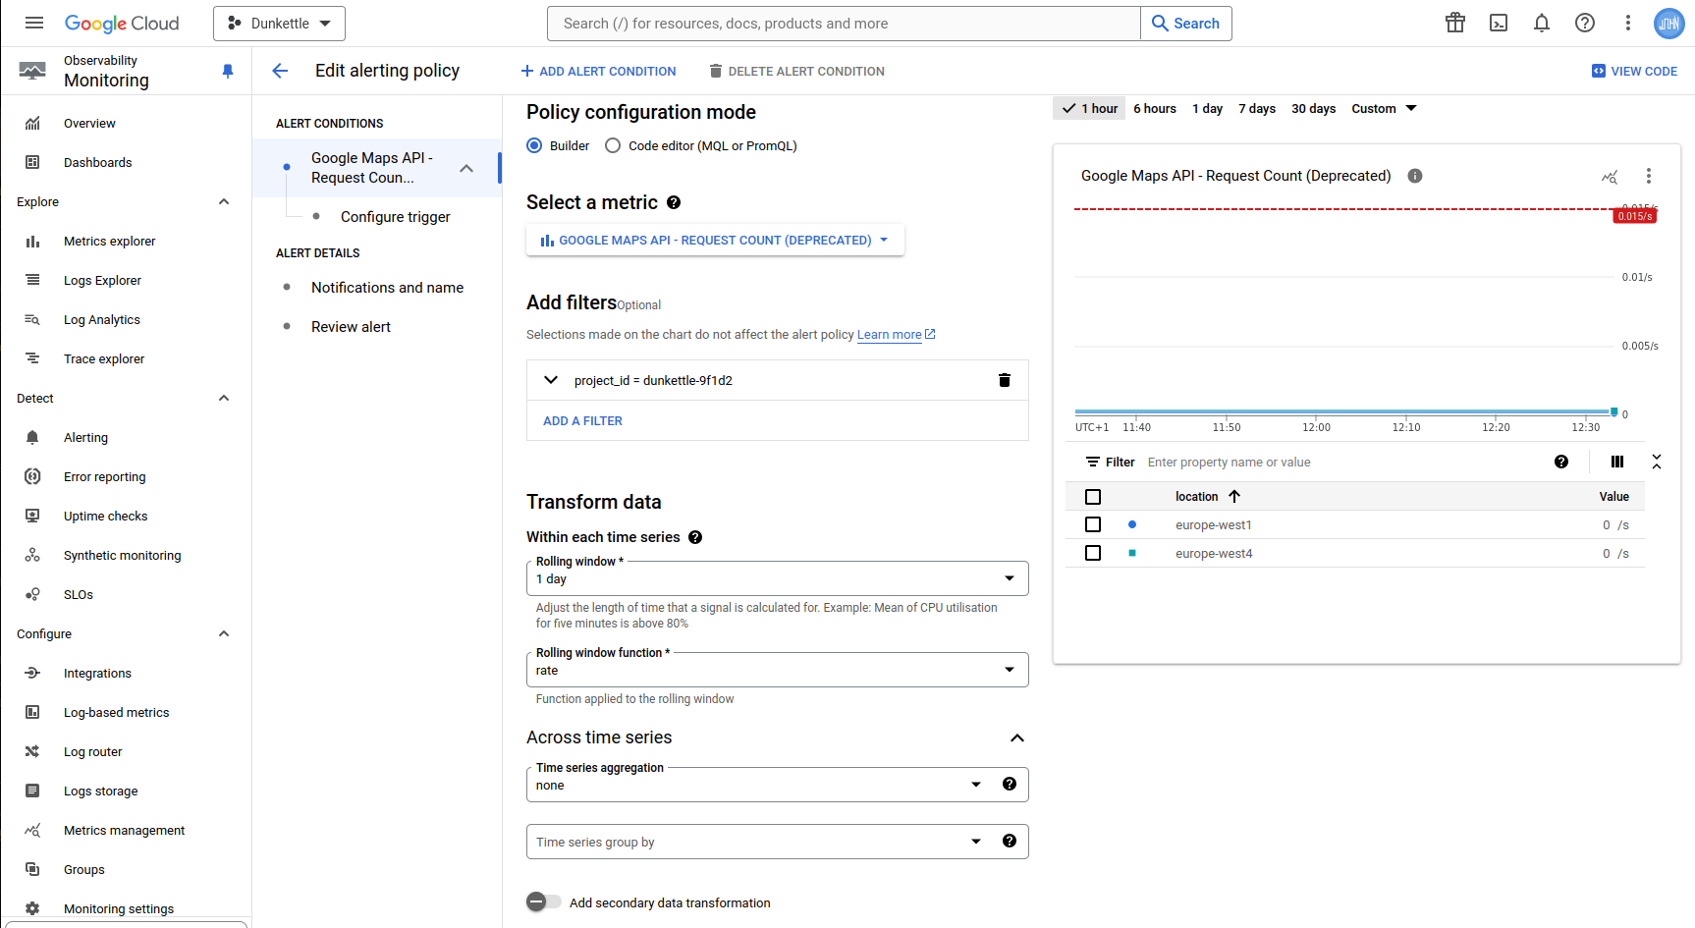The width and height of the screenshot is (1695, 928).
Task: Click the back arrow beside Edit alerting policy
Action: 280,71
